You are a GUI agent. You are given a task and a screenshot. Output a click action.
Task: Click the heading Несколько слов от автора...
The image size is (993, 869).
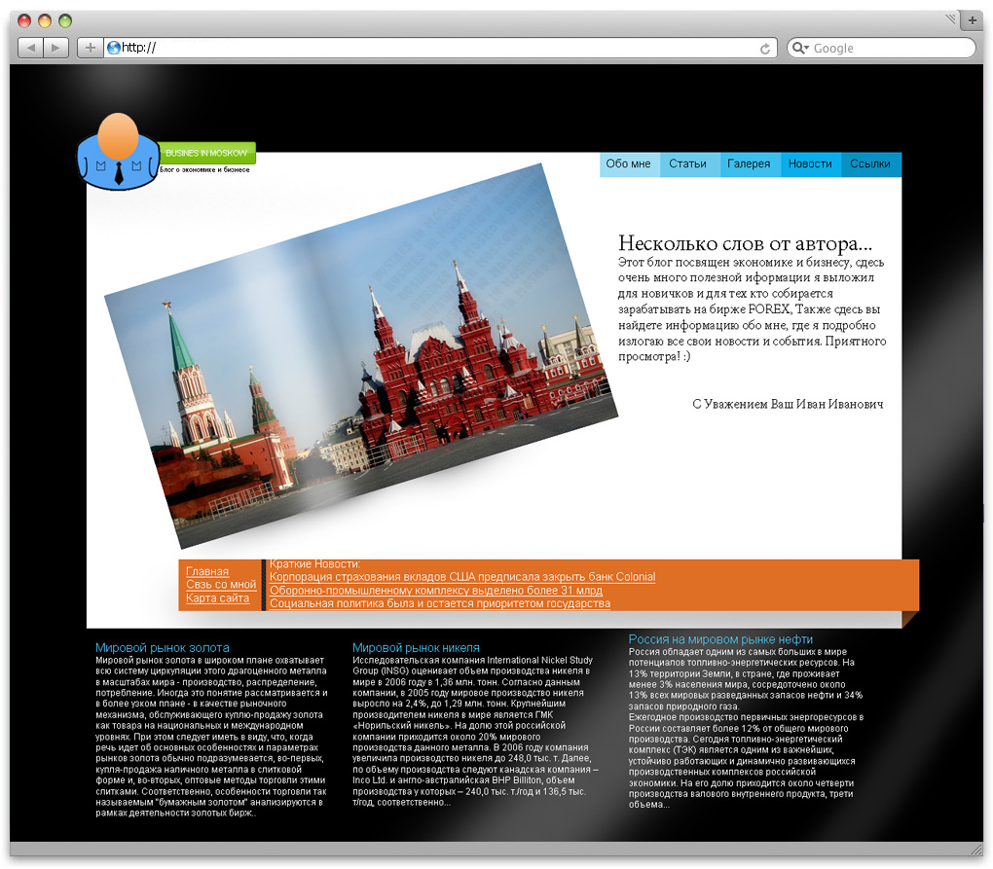point(745,243)
